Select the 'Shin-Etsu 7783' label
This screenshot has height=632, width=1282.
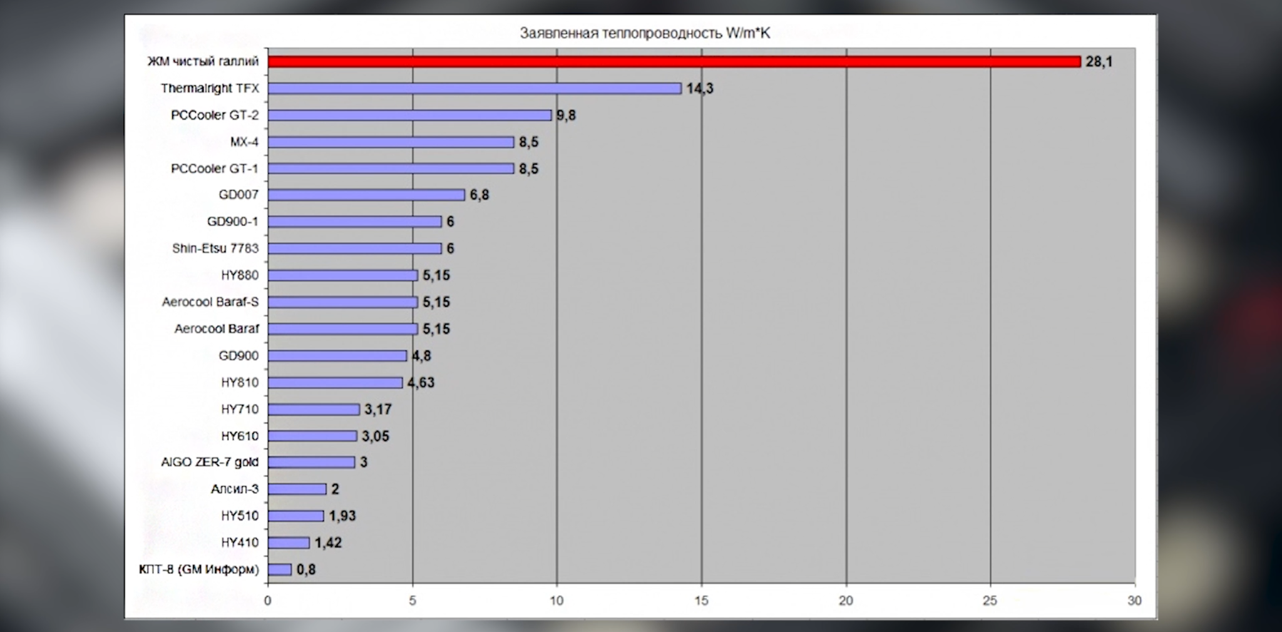coord(215,248)
